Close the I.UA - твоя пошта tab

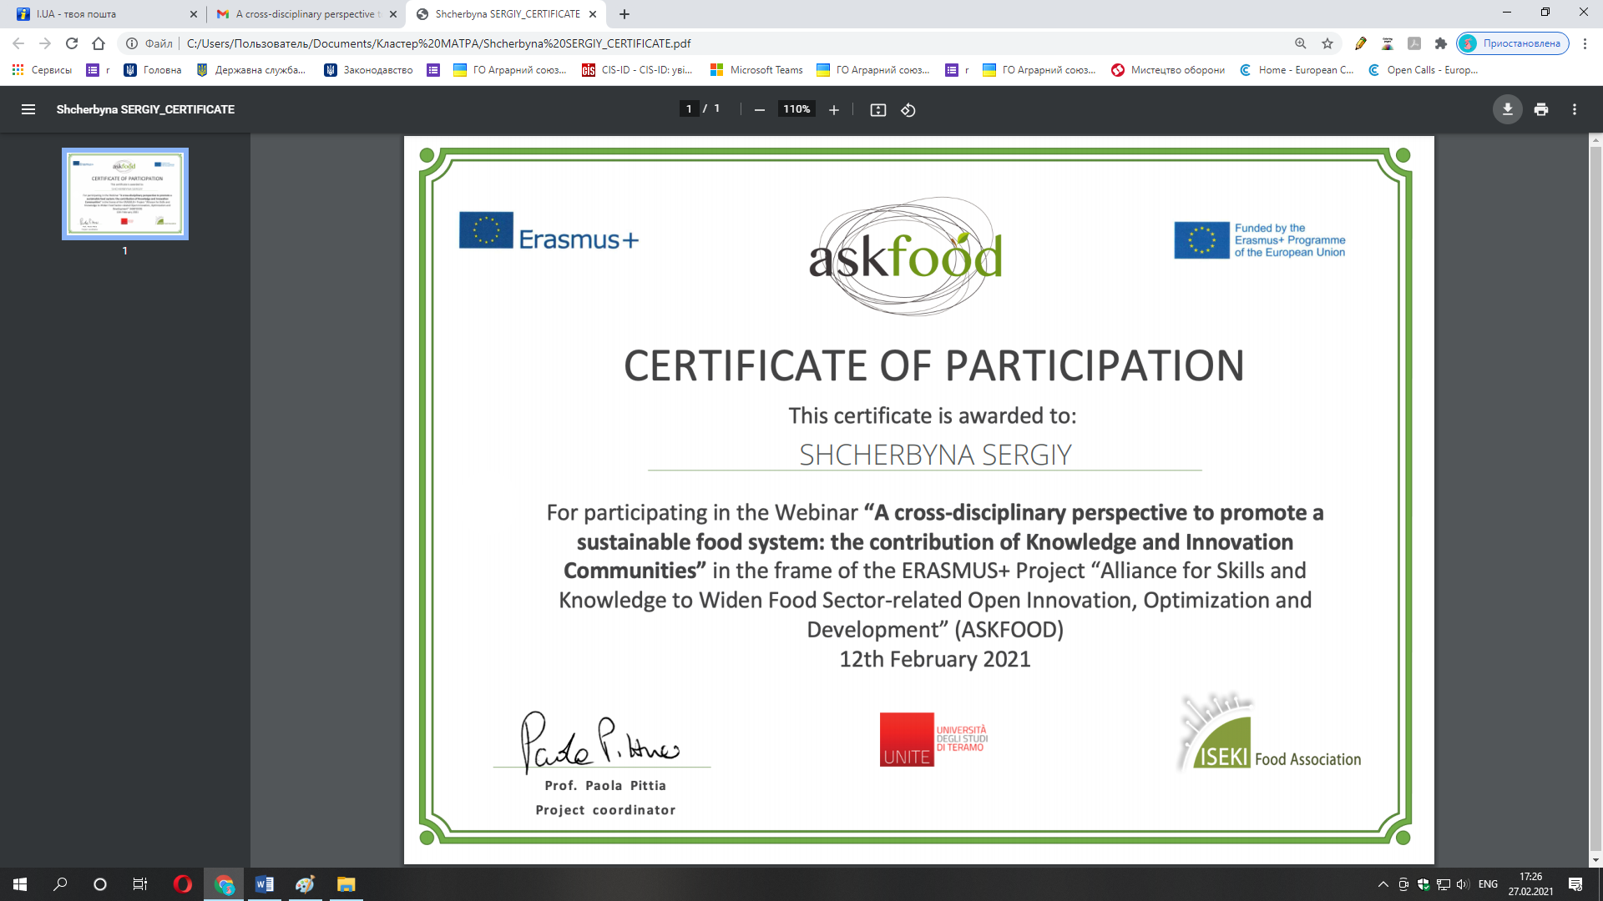pos(194,14)
